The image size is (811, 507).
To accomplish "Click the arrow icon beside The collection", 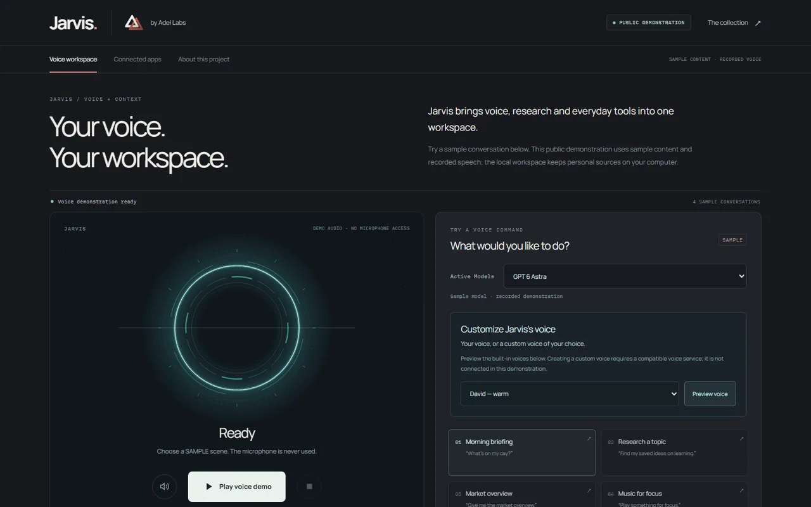I will (758, 23).
